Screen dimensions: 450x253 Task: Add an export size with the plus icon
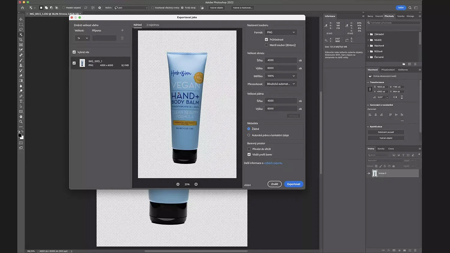122,30
